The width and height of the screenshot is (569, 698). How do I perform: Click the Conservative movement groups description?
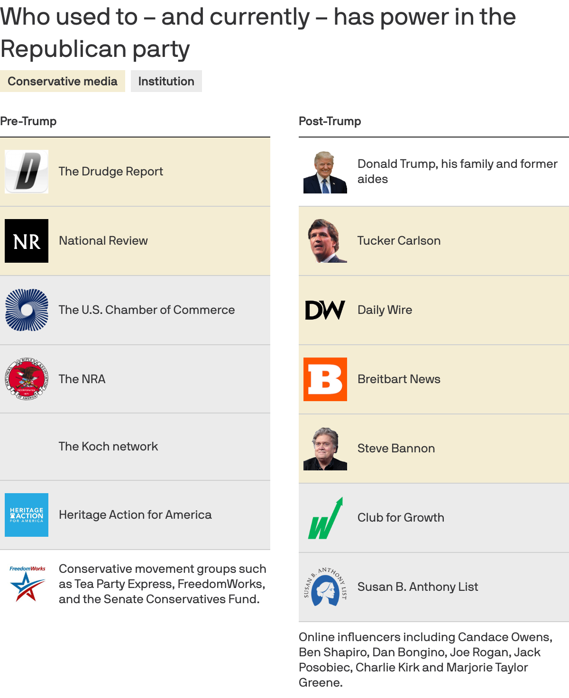point(163,584)
